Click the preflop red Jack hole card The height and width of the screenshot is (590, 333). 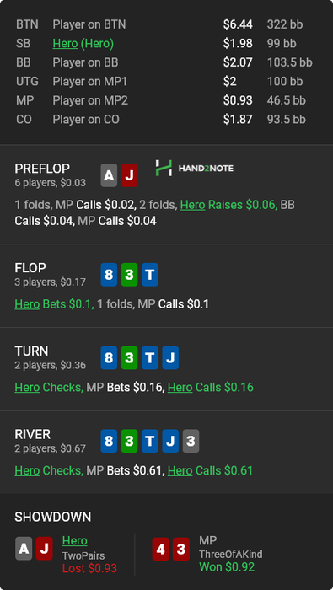click(x=129, y=175)
